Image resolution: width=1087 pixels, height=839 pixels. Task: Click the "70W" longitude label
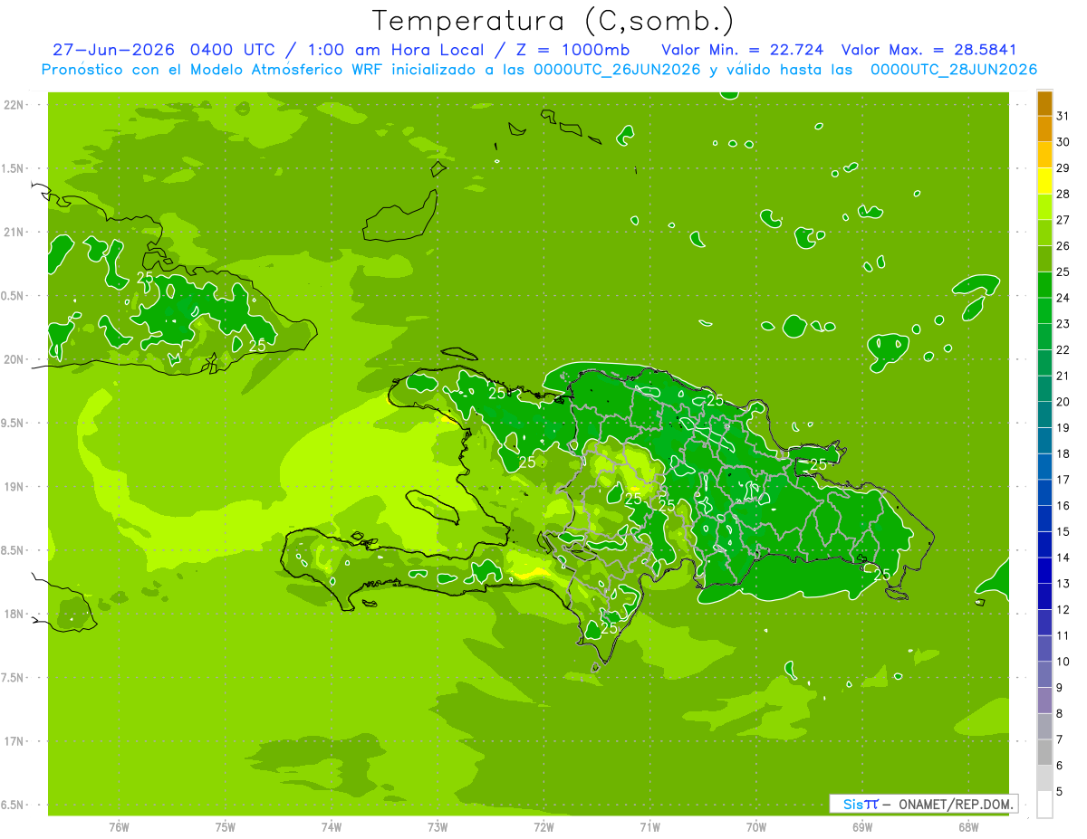(755, 827)
